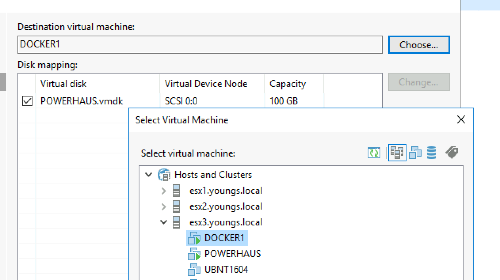Viewport: 500px width, 280px height.
Task: Click the esx2.youngs.local server icon
Action: pyautogui.click(x=177, y=207)
